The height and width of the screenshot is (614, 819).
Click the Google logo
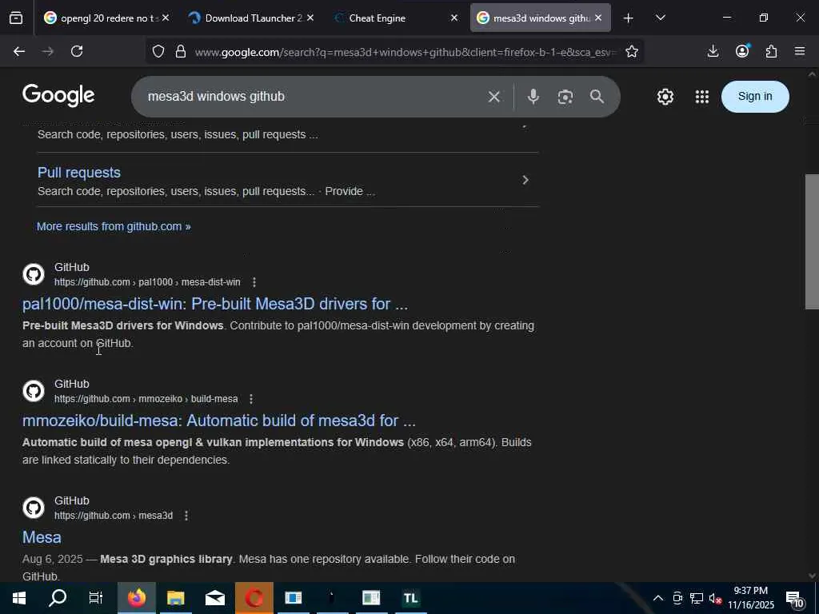coord(58,96)
